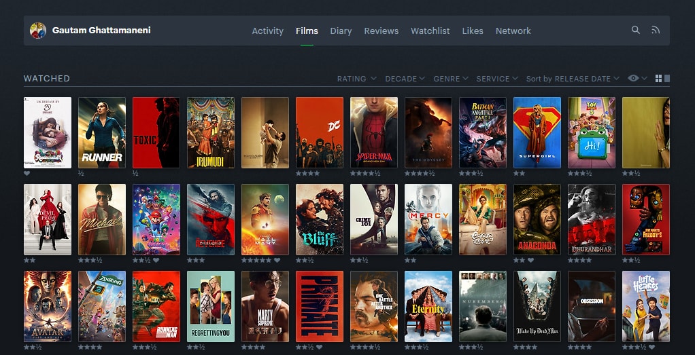Open the Project Hail Mary poster

pyautogui.click(x=265, y=219)
